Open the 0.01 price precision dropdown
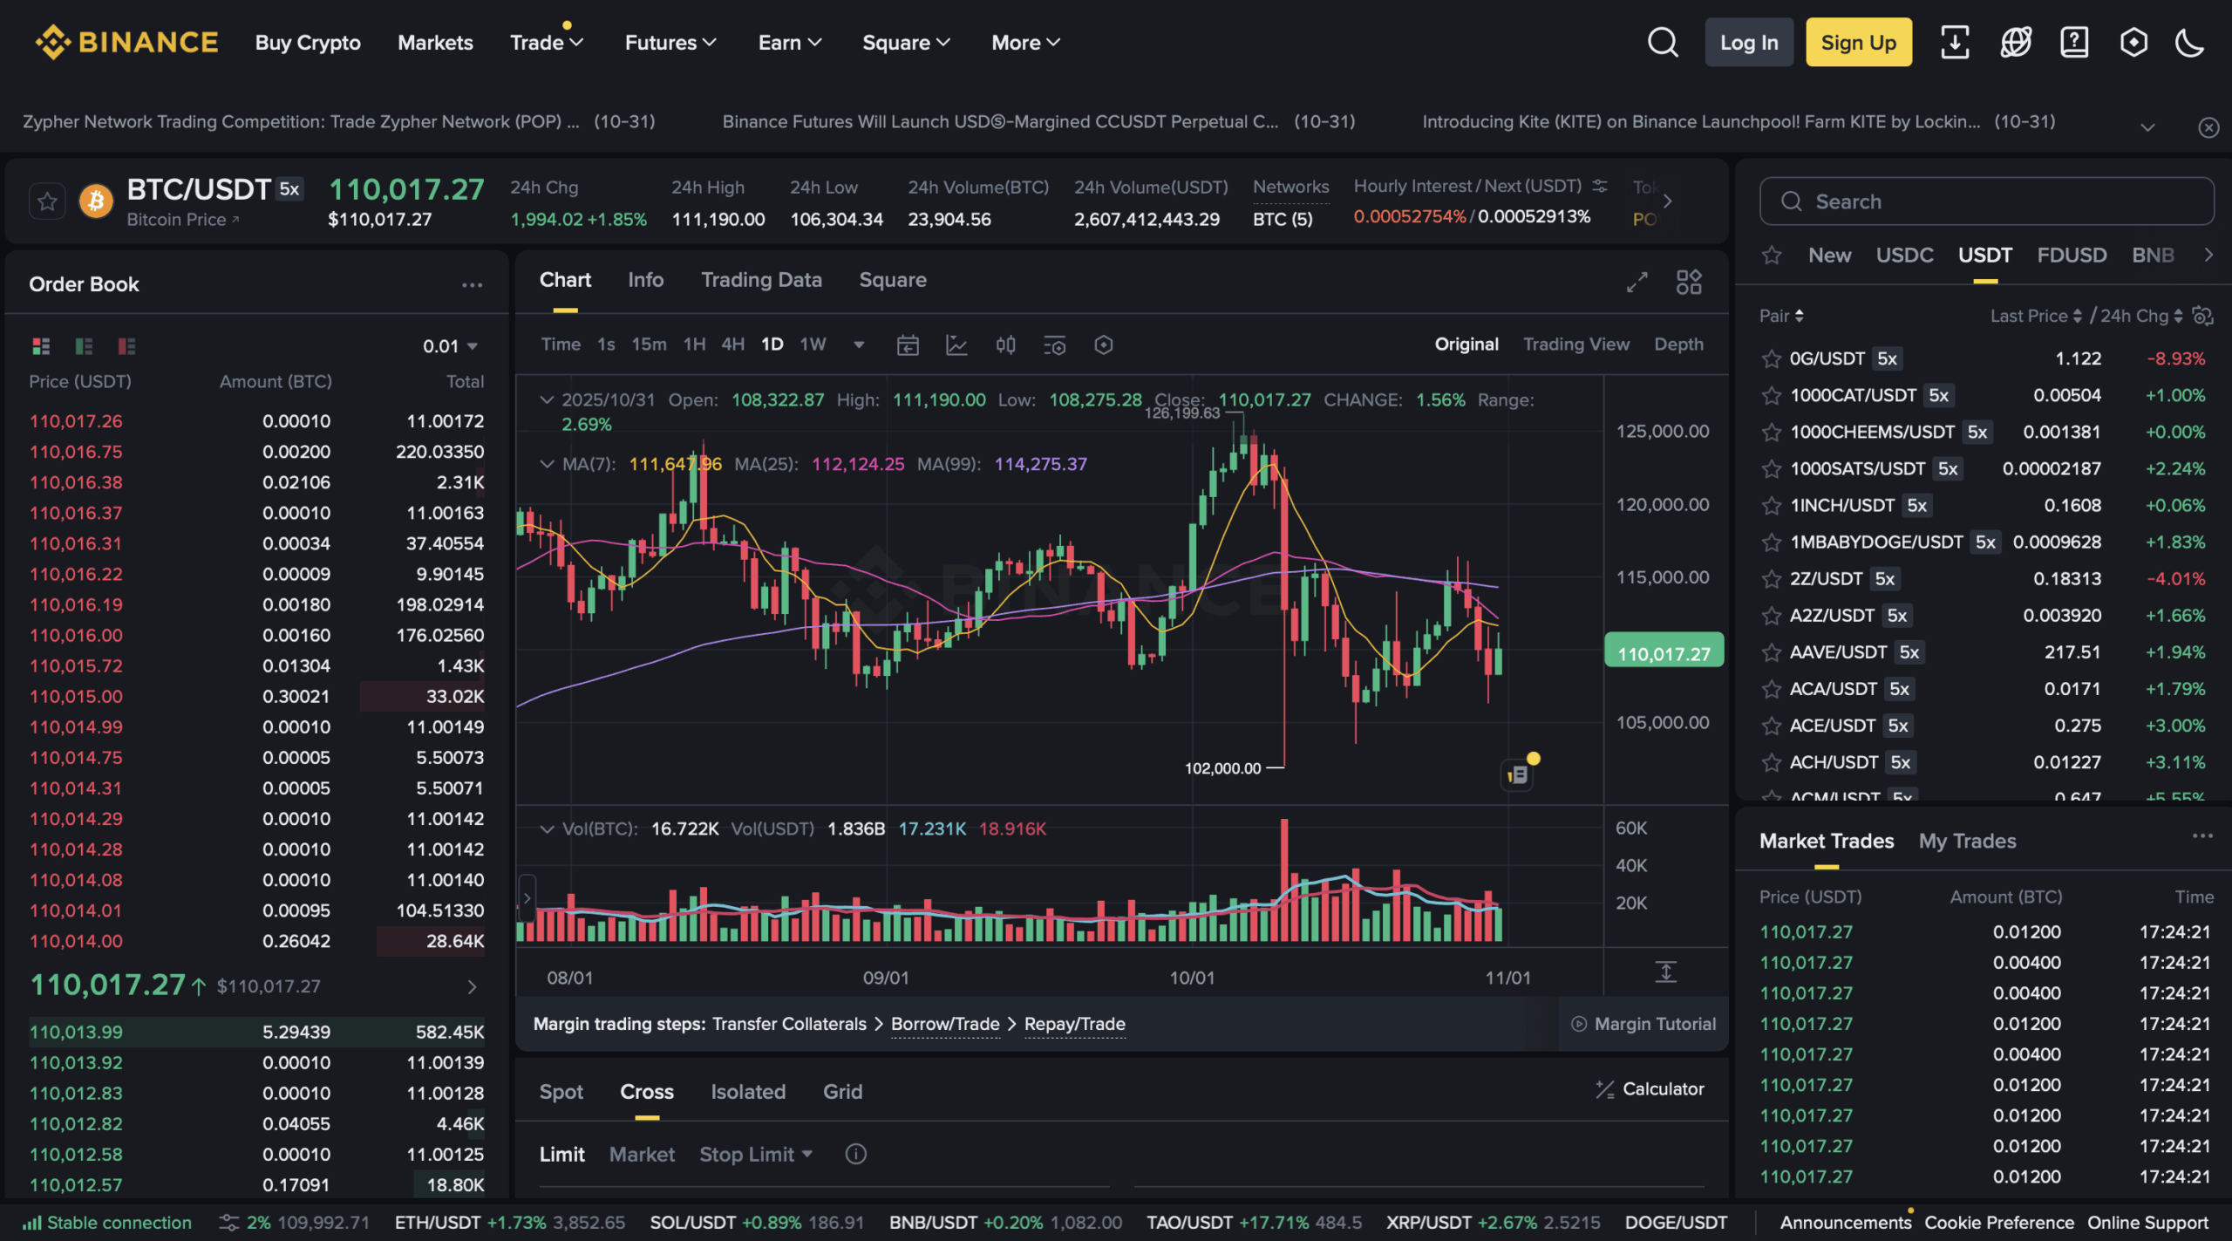Viewport: 2232px width, 1241px height. 450,346
